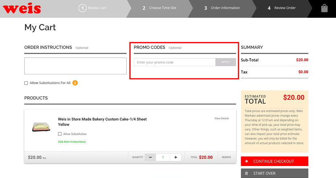This screenshot has width=336, height=178.
Task: Click the order instructions text box
Action: 75,66
